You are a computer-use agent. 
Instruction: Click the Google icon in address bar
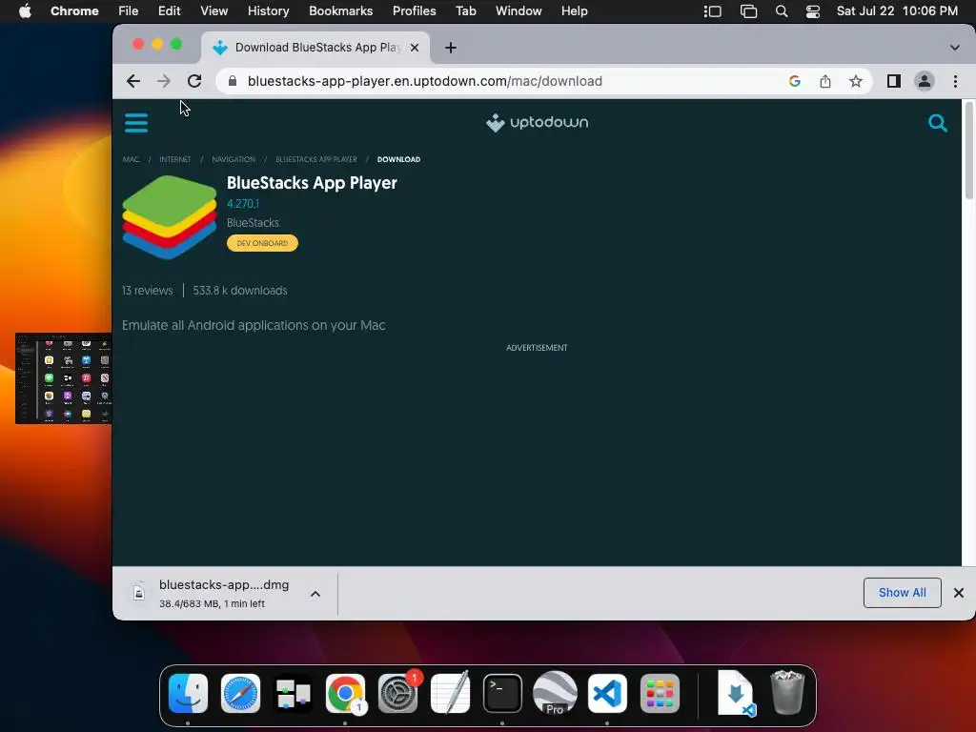[794, 81]
